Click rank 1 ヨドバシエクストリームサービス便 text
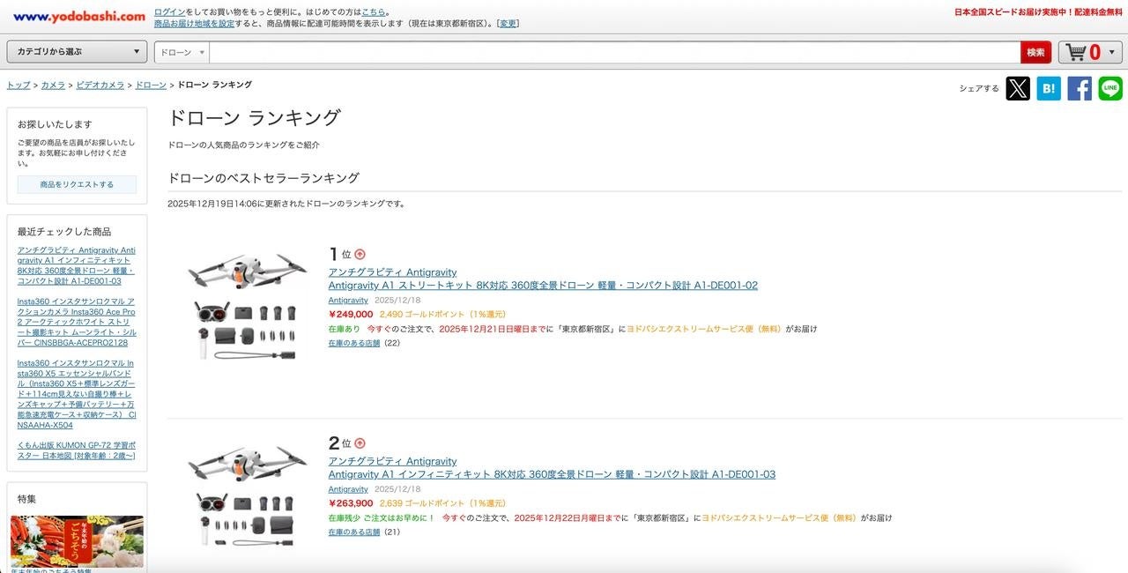The height and width of the screenshot is (573, 1128). [705, 329]
